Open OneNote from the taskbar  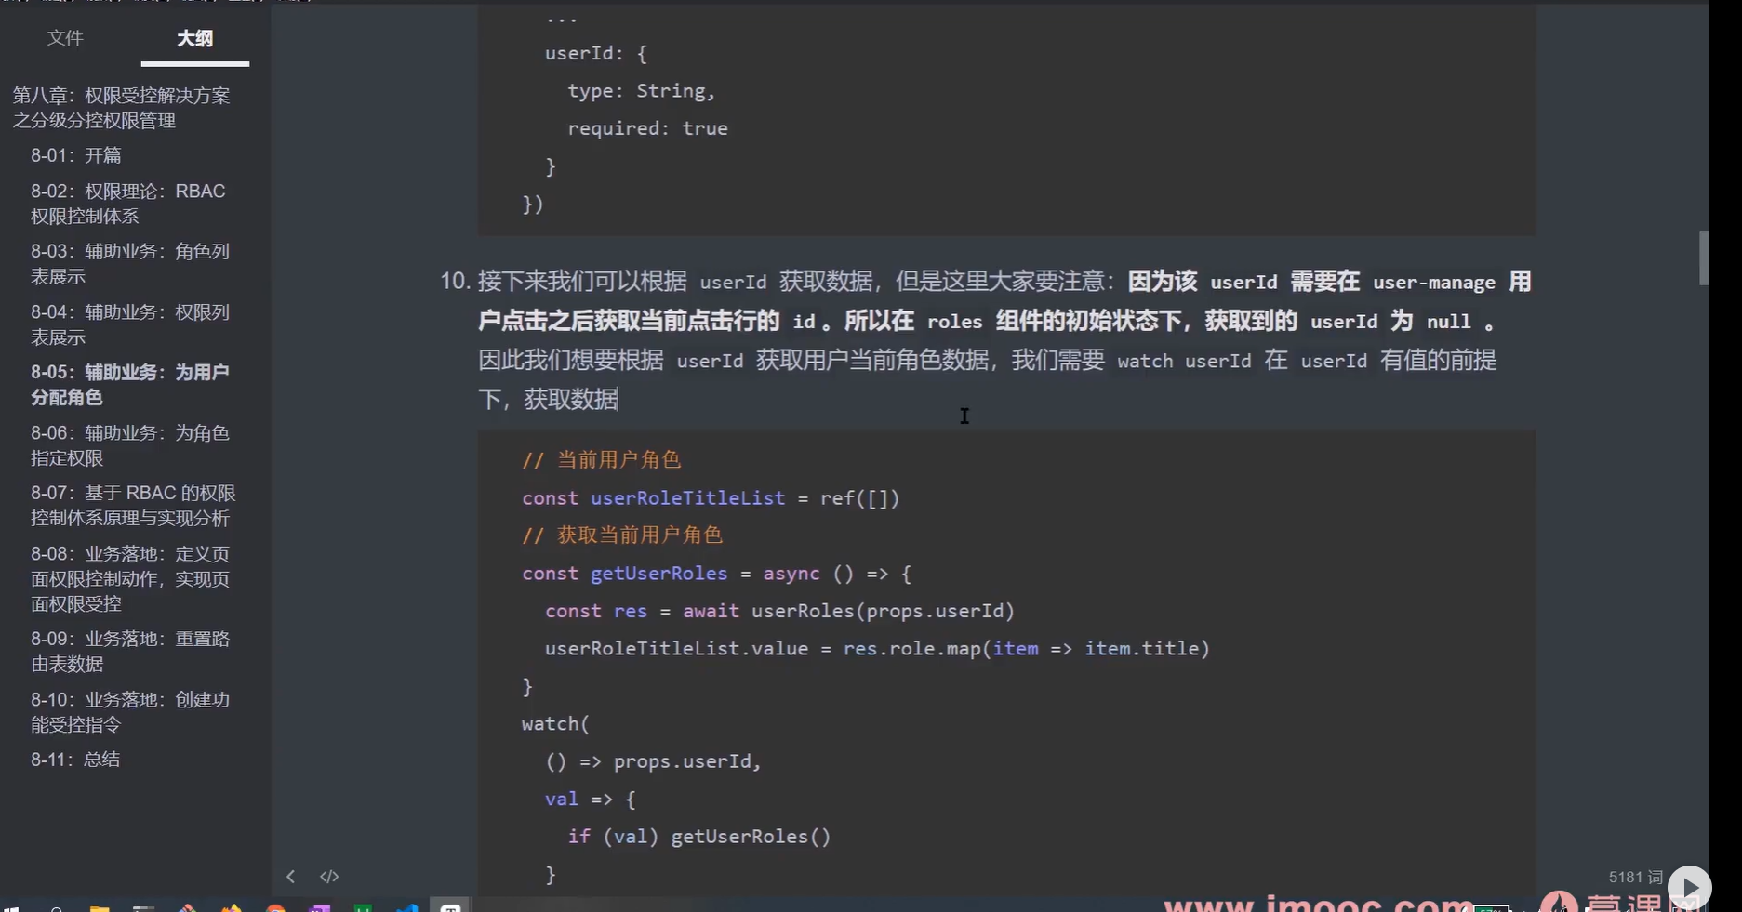click(x=319, y=908)
